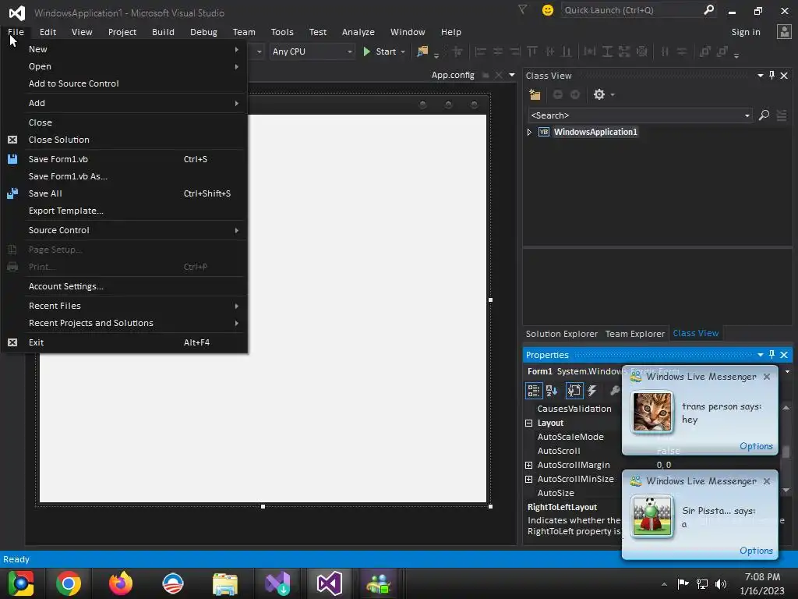Click the New Folder icon in Class View
Screen dimensions: 798x599
pyautogui.click(x=535, y=94)
